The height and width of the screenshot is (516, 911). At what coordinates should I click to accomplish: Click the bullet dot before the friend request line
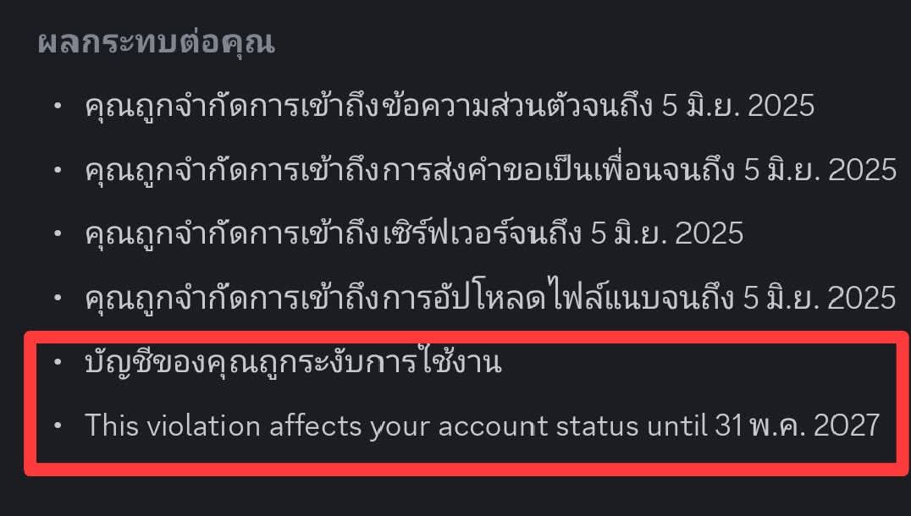point(57,169)
